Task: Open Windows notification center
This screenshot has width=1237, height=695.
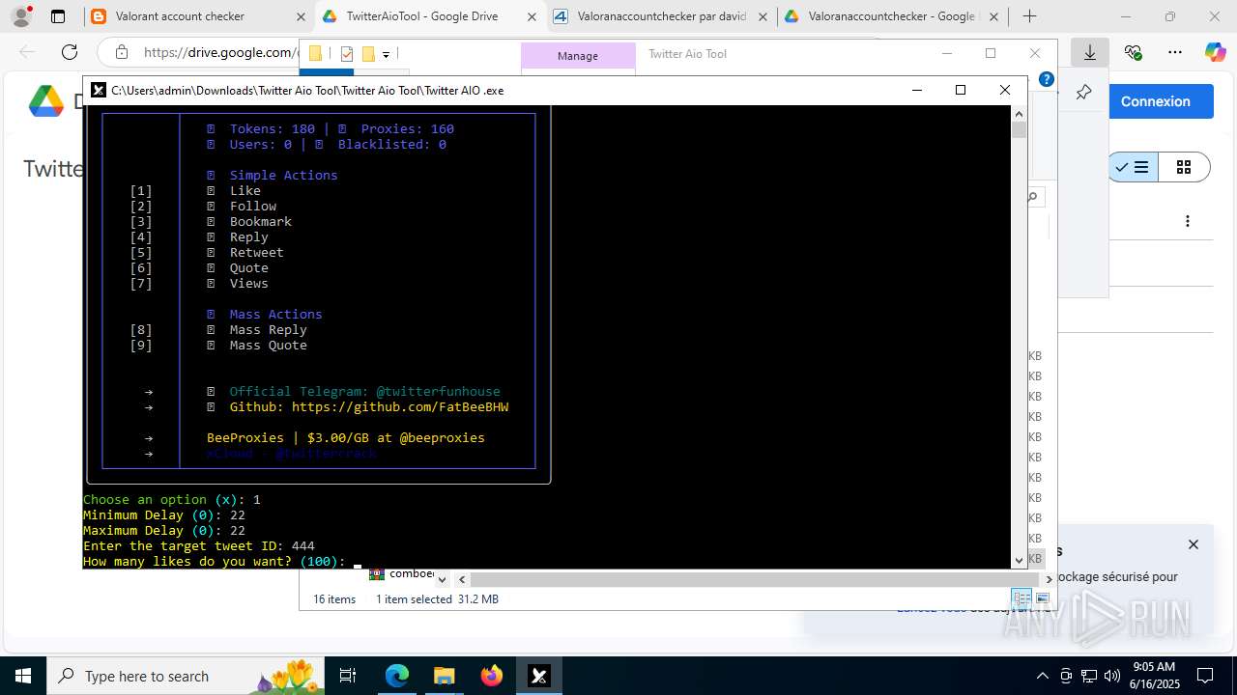Action: [1205, 676]
